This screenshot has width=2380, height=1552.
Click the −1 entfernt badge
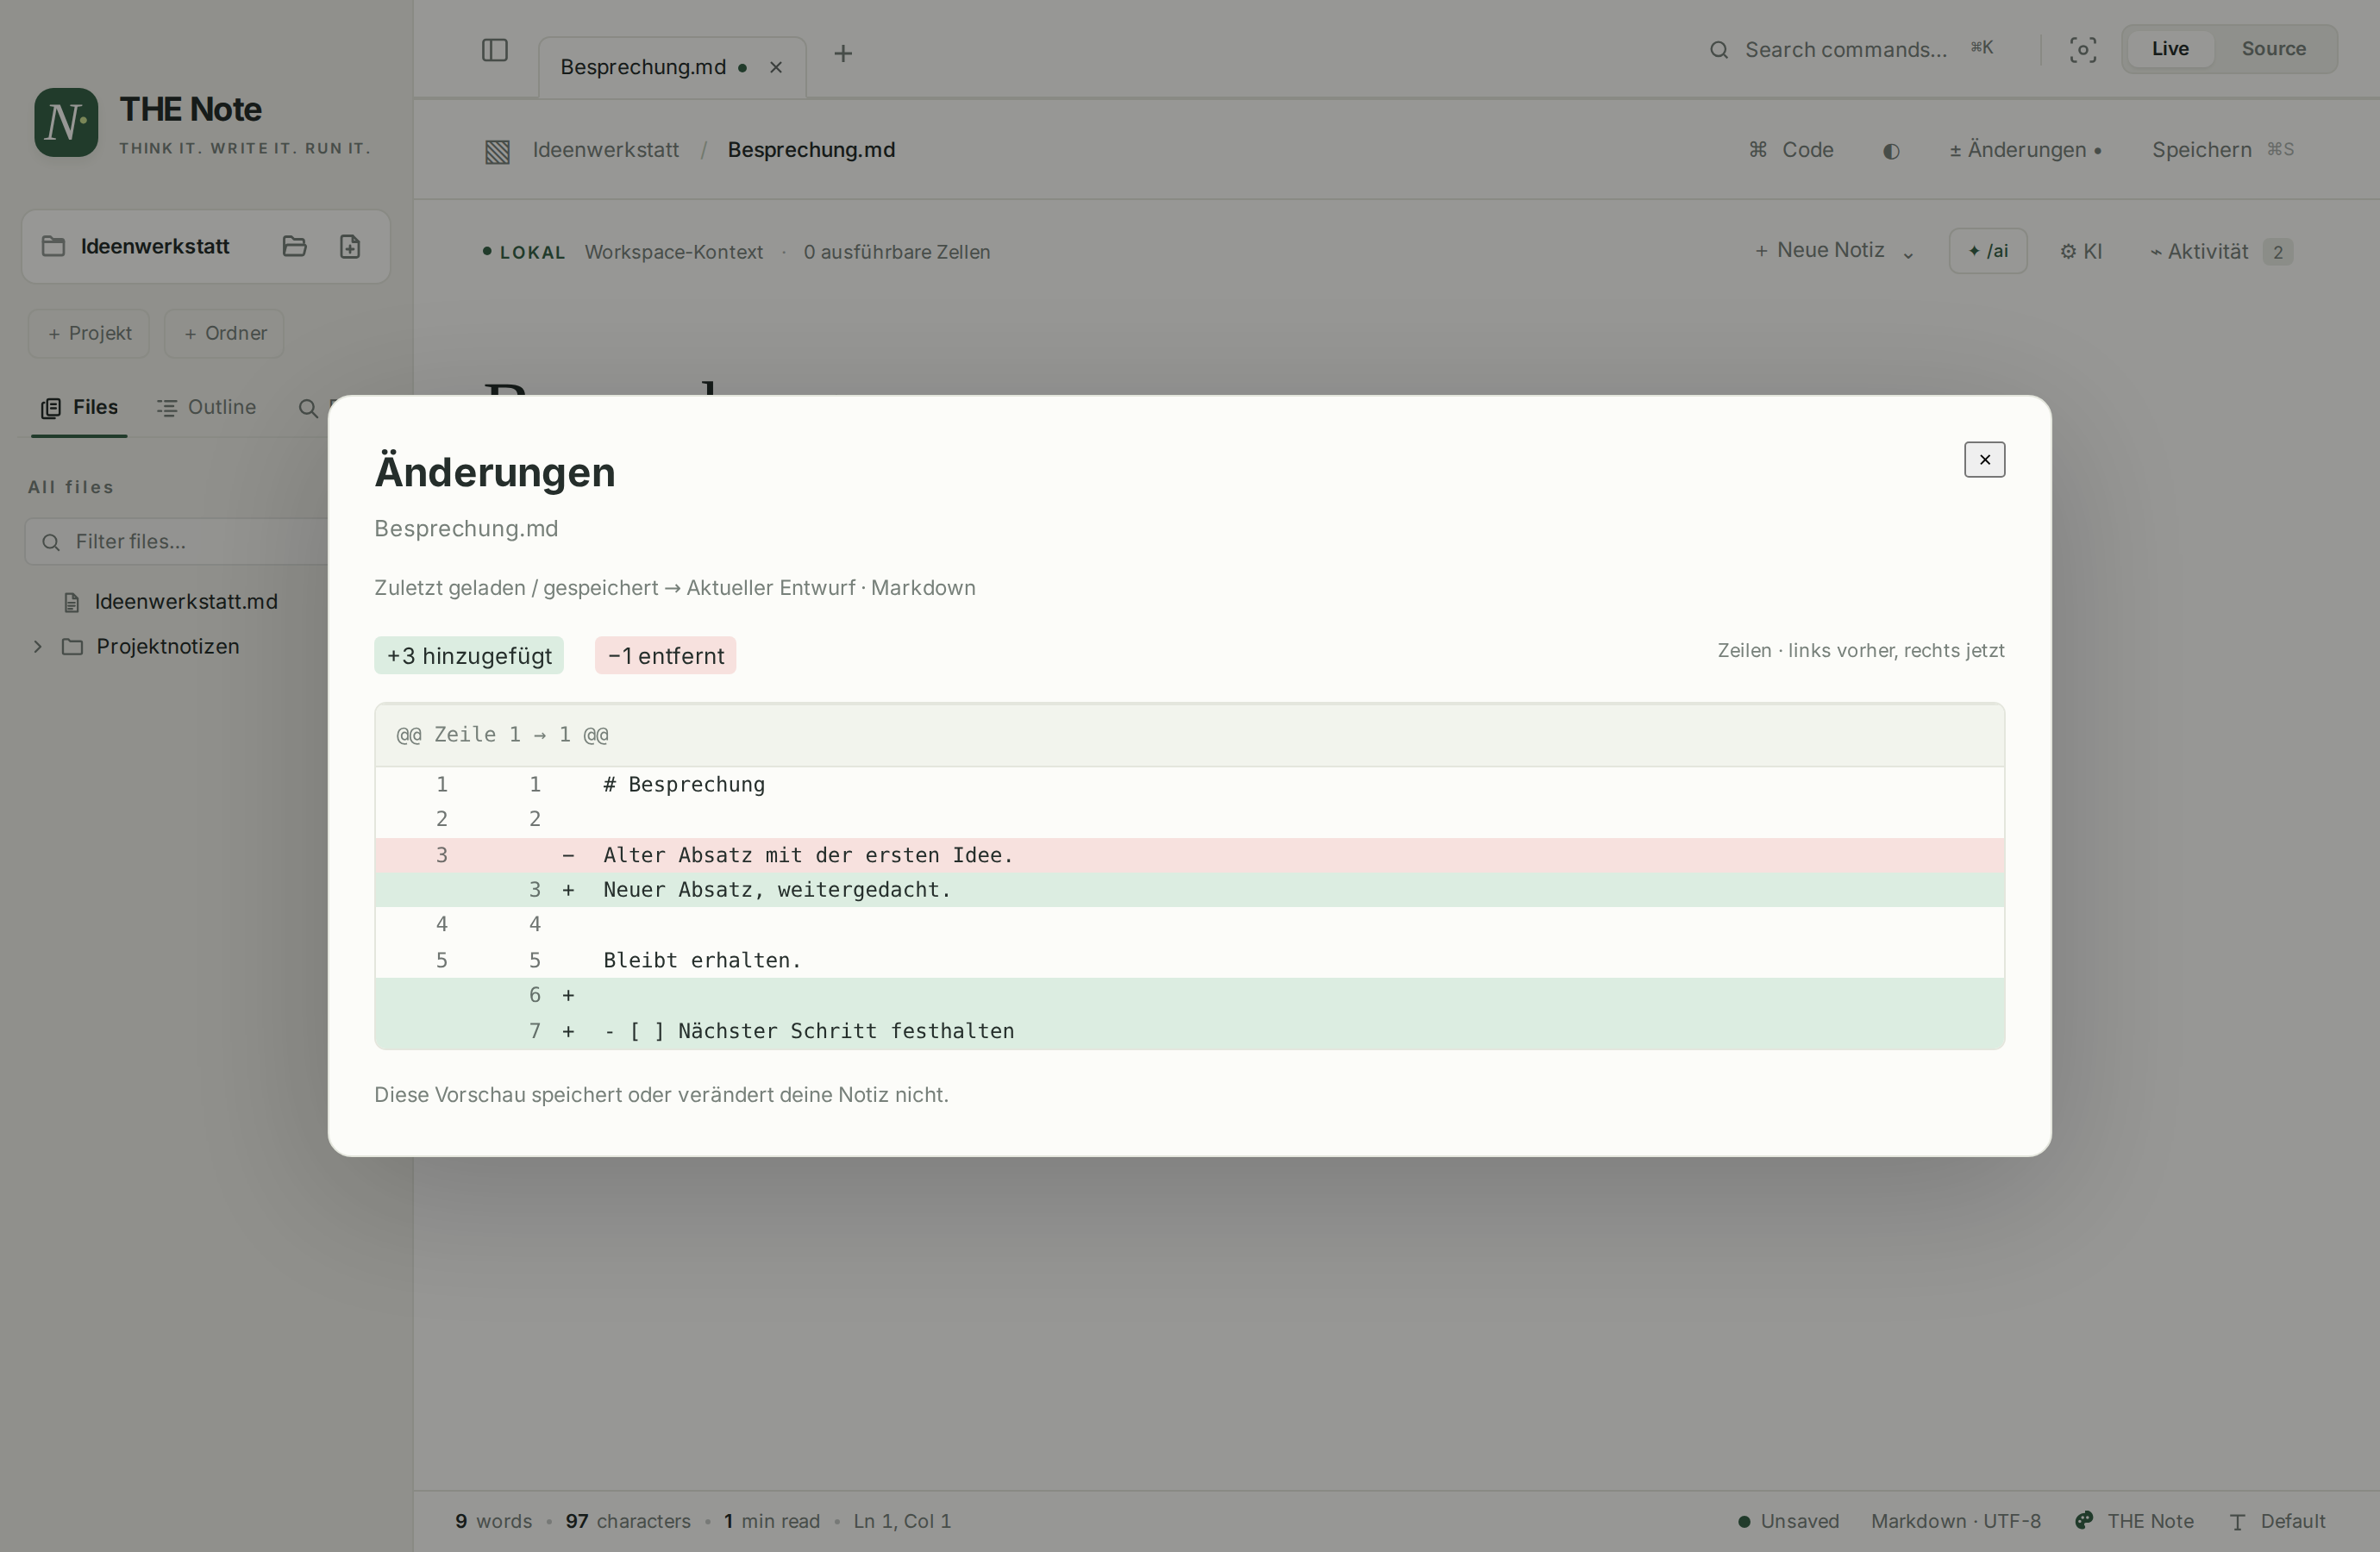pyautogui.click(x=666, y=656)
